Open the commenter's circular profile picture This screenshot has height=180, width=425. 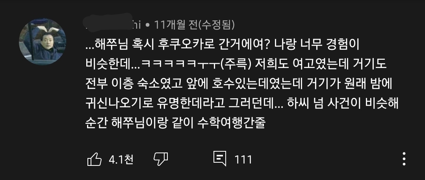tap(42, 42)
